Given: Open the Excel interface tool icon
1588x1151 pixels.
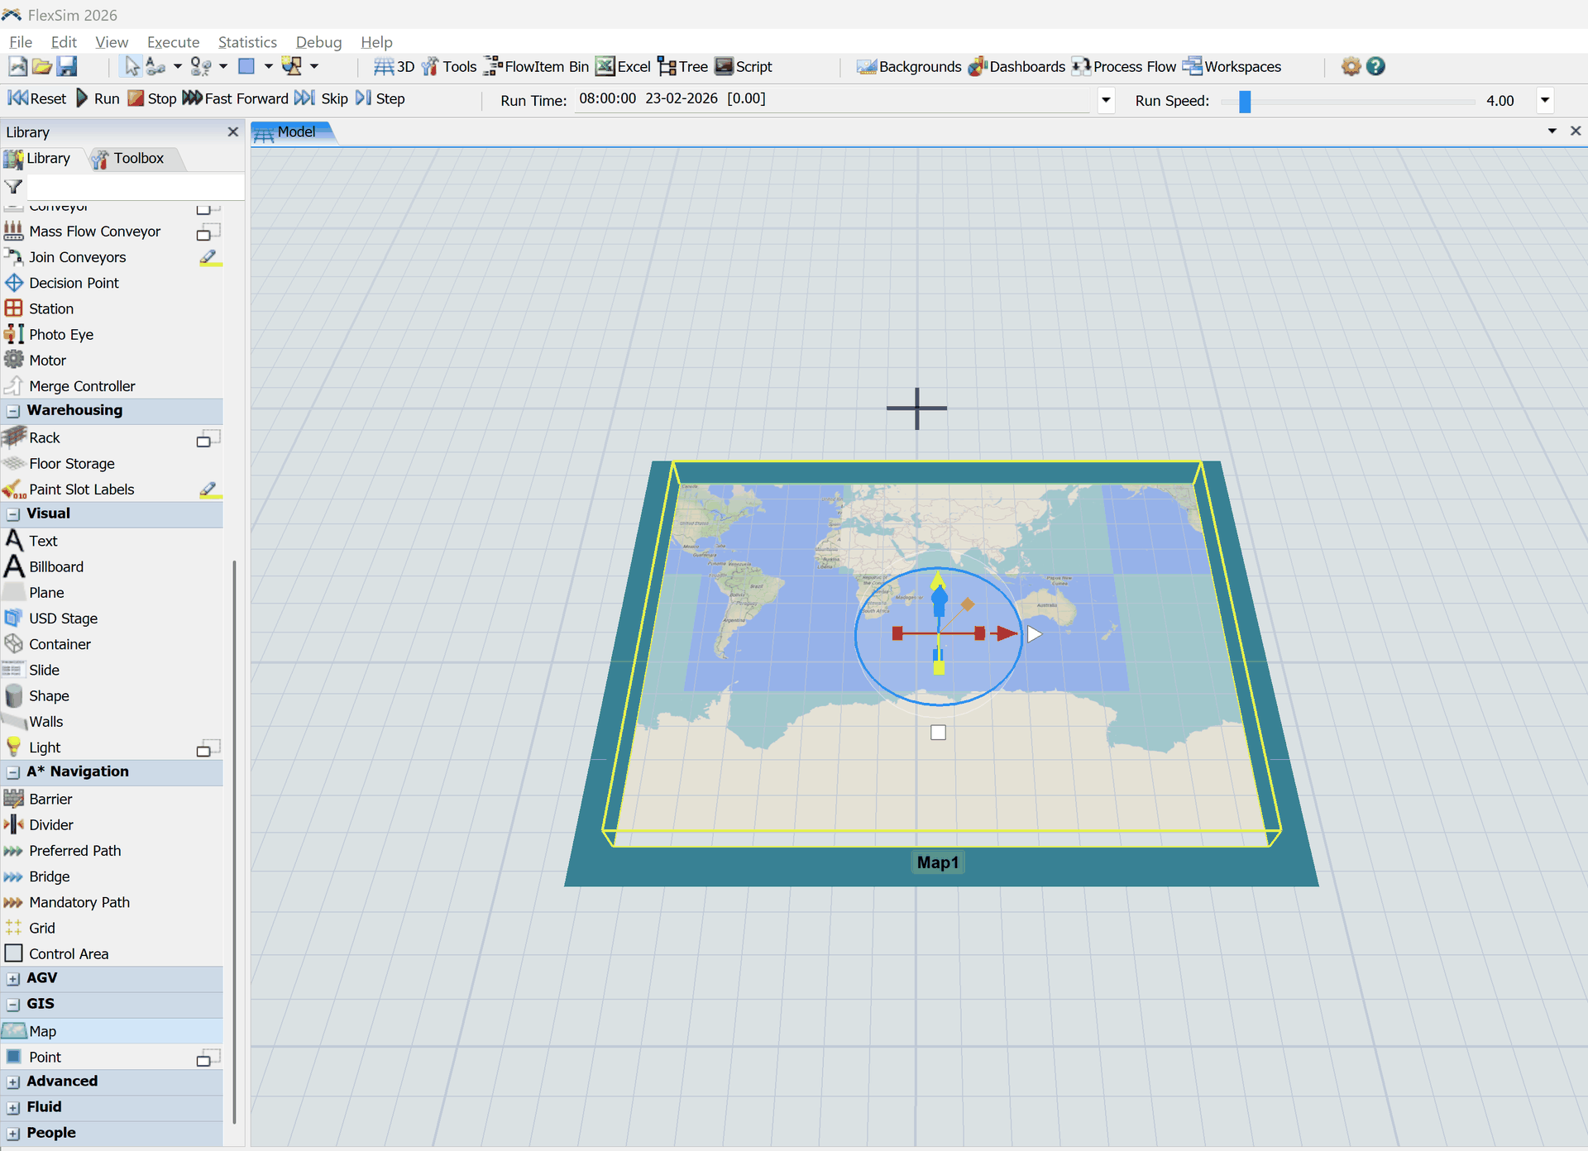Looking at the screenshot, I should click(605, 66).
